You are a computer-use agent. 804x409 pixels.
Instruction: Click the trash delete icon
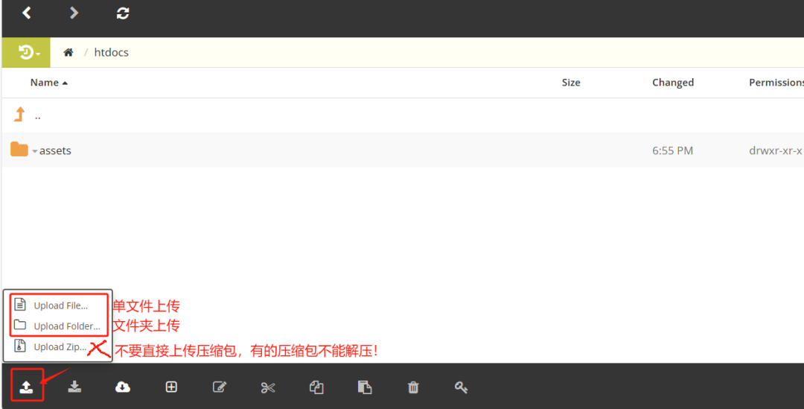coord(413,387)
